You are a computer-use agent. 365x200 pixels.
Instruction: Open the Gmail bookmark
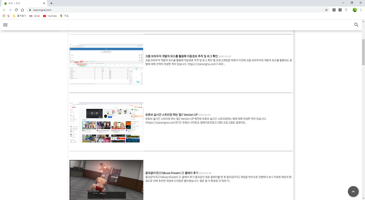tap(35, 16)
